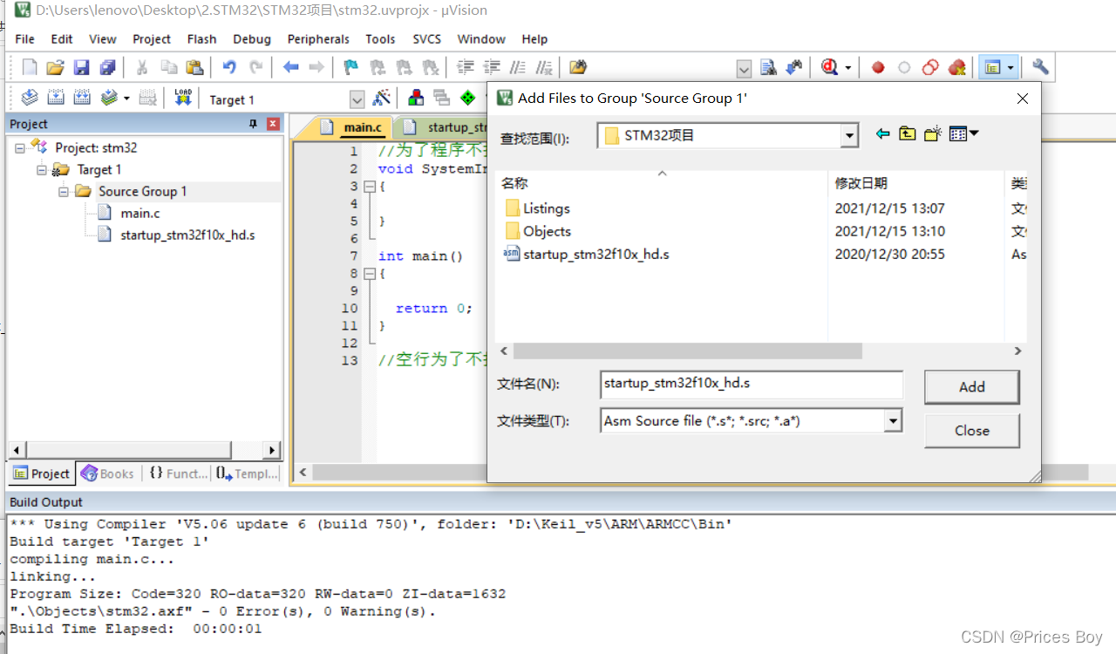Start debug session with the magnifier d icon

(829, 67)
